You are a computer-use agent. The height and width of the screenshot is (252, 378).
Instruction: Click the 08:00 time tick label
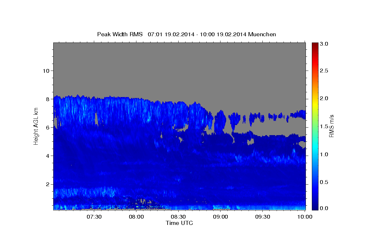pyautogui.click(x=136, y=217)
